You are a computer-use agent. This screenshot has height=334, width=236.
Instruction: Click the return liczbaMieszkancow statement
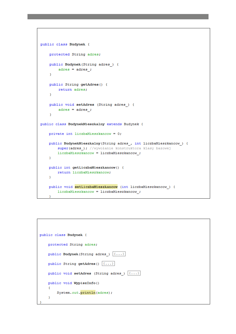pyautogui.click(x=84, y=172)
